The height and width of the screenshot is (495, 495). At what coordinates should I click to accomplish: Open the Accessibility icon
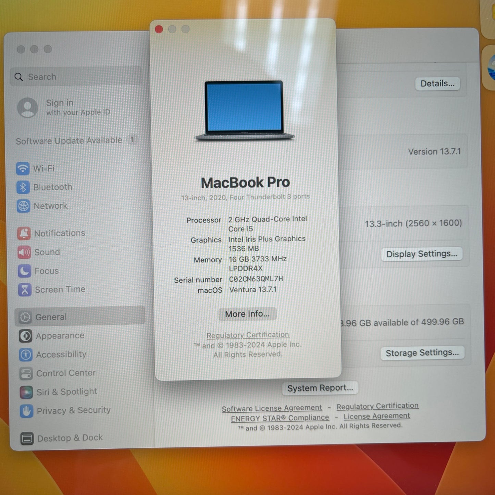(26, 355)
